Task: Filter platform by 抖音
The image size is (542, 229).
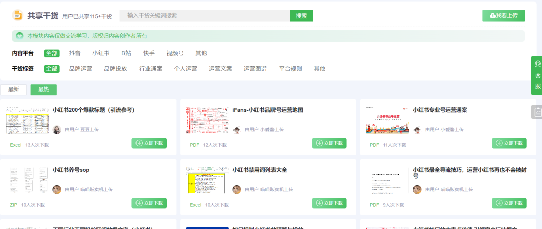Action: point(75,53)
